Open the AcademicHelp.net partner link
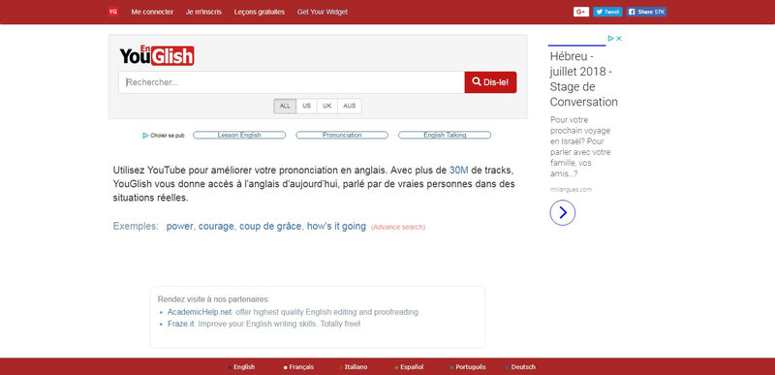This screenshot has height=375, width=775. [x=200, y=312]
